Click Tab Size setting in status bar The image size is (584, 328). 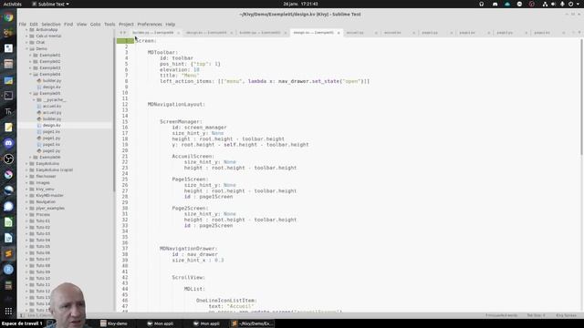point(536,315)
